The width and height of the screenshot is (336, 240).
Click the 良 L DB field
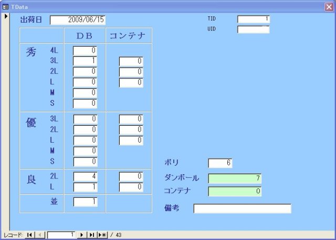click(85, 187)
